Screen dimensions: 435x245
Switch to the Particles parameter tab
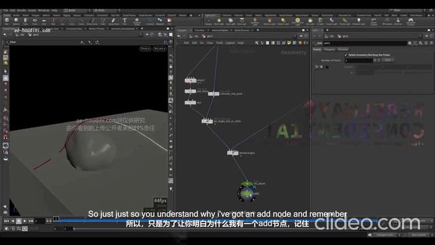click(343, 50)
